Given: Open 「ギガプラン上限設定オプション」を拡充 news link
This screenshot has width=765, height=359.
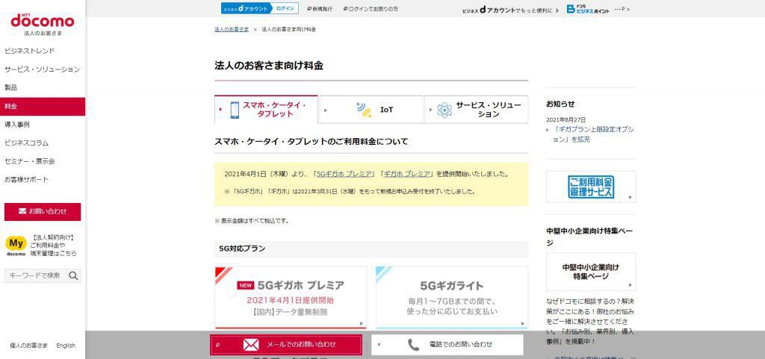Looking at the screenshot, I should (x=594, y=134).
